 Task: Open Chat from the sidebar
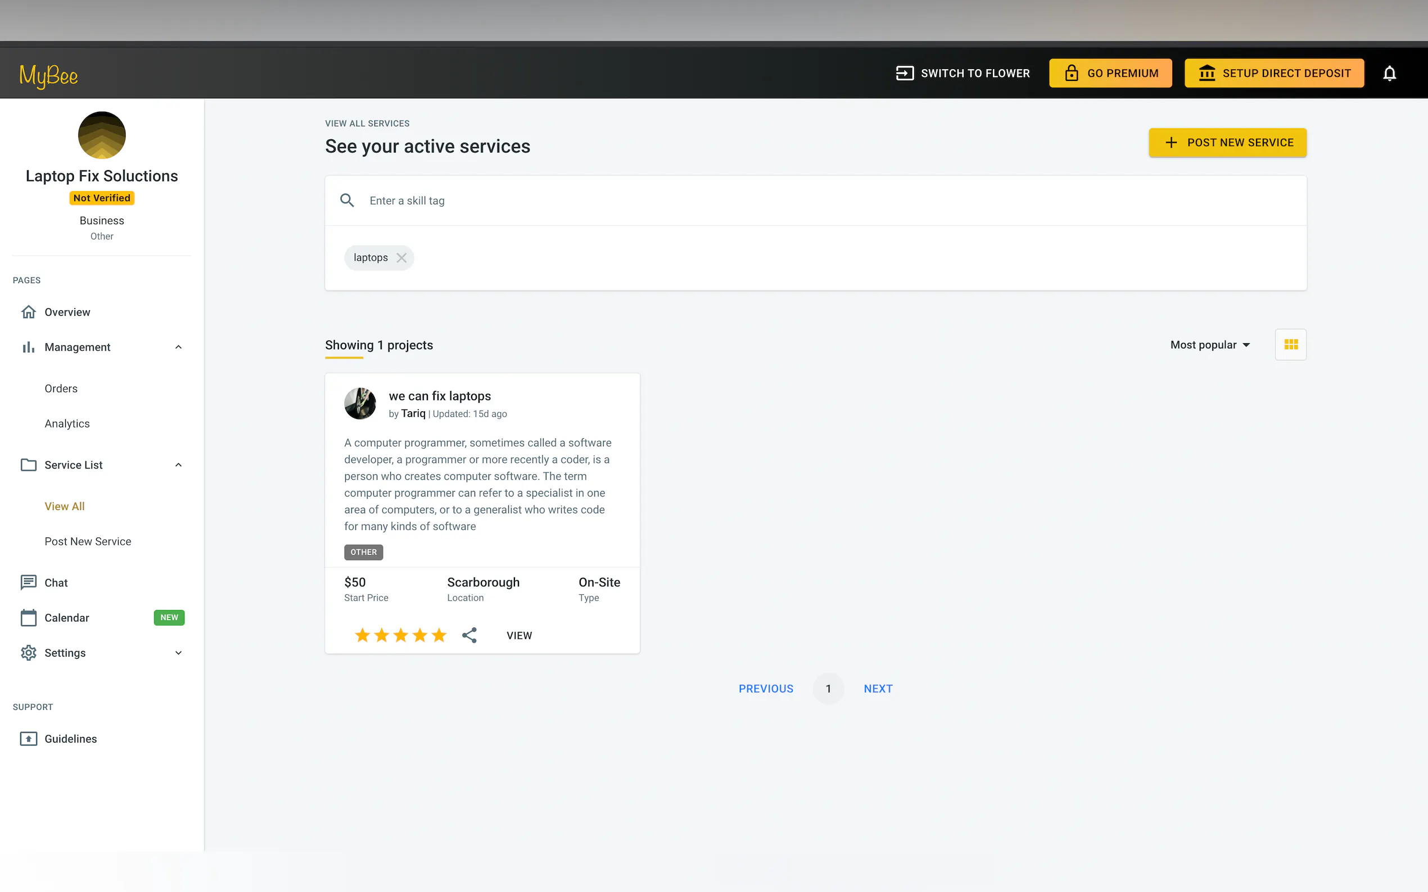click(56, 583)
